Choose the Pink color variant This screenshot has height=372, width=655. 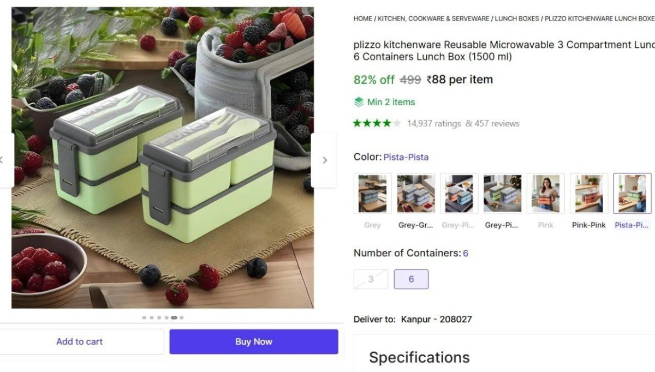point(545,193)
